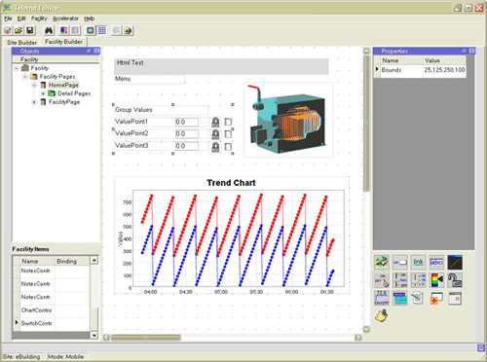Screen dimensions: 487x362
Task: Collapse the Facility root tree node
Action: (x=17, y=68)
